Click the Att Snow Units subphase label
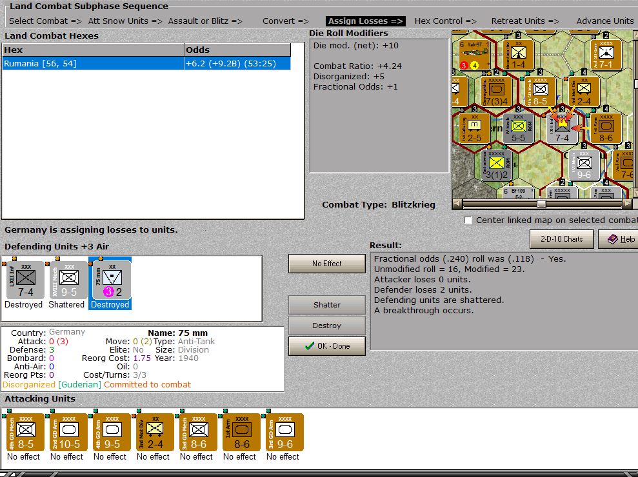This screenshot has width=638, height=477. click(x=125, y=21)
